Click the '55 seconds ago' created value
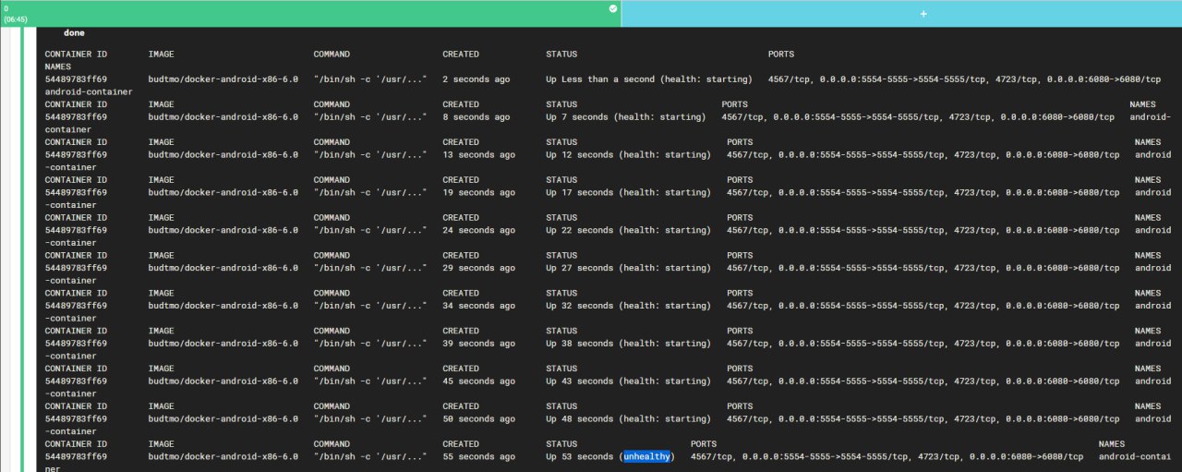1182x472 pixels. tap(478, 456)
